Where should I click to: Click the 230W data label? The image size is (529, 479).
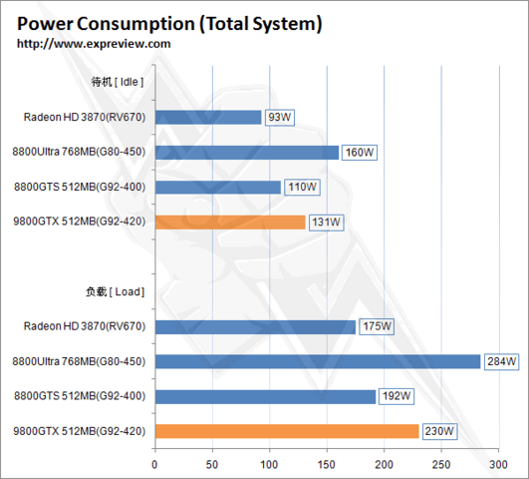[439, 431]
